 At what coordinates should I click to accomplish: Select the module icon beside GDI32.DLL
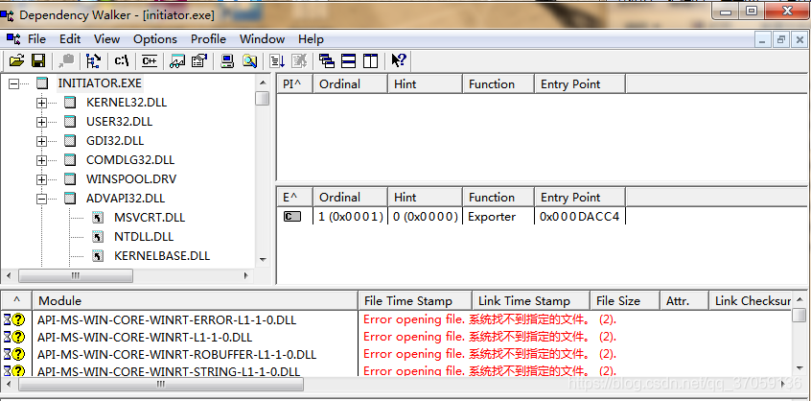point(70,141)
